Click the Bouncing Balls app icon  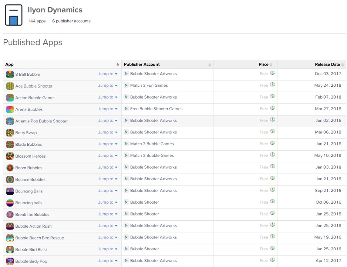pos(10,191)
